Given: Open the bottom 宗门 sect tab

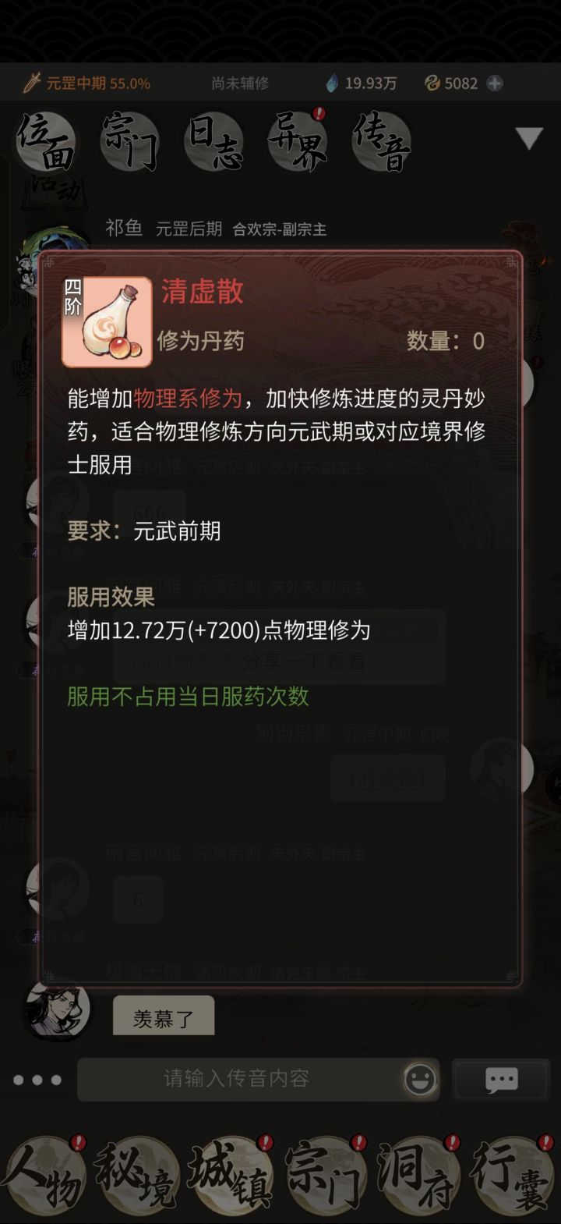Looking at the screenshot, I should (x=326, y=1178).
